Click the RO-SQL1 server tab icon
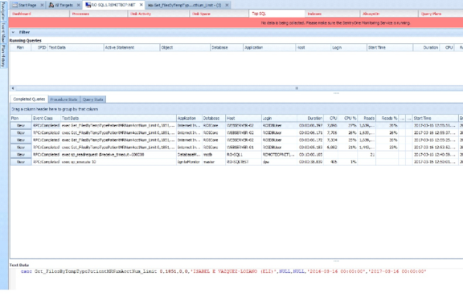The height and width of the screenshot is (308, 463). [x=88, y=5]
